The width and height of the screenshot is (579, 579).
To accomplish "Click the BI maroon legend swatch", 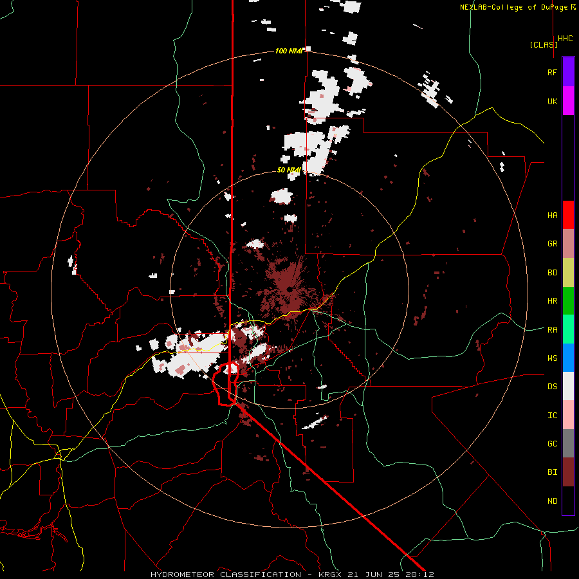I will (568, 472).
